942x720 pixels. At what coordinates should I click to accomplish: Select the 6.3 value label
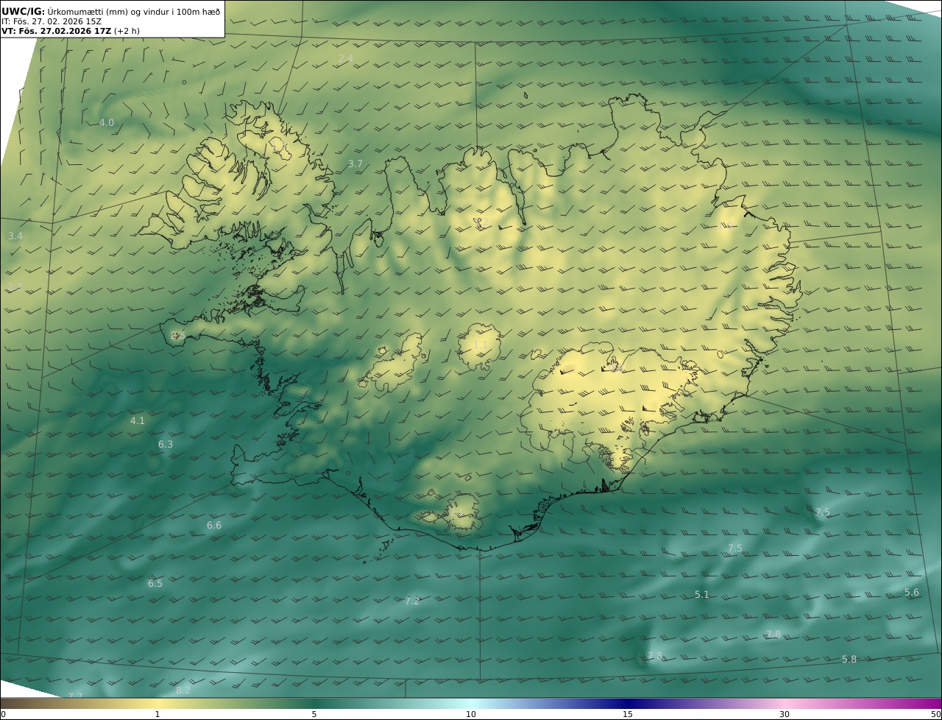click(166, 444)
